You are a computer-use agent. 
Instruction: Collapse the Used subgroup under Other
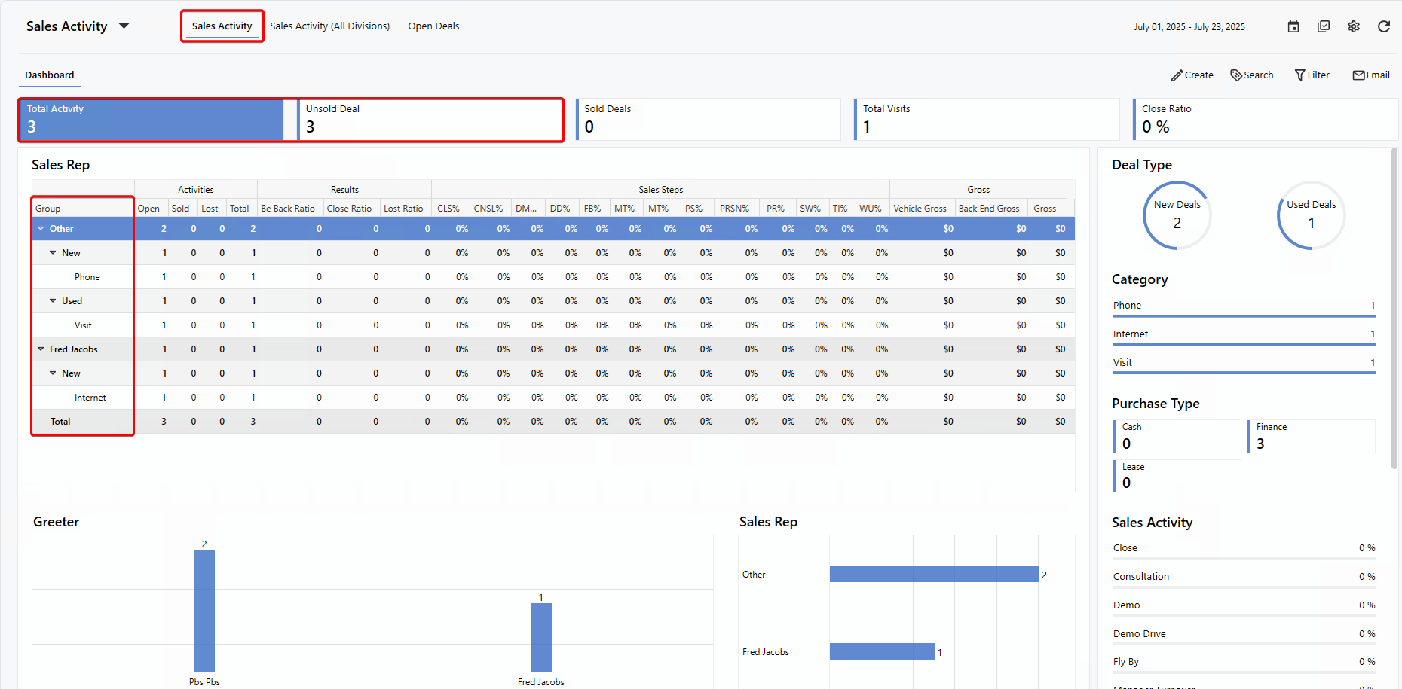click(53, 301)
